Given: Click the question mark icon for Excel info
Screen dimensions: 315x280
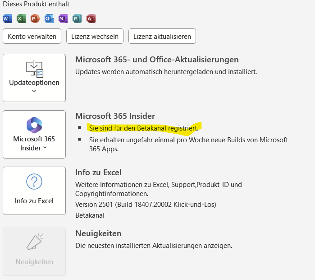Looking at the screenshot, I should coord(34,182).
